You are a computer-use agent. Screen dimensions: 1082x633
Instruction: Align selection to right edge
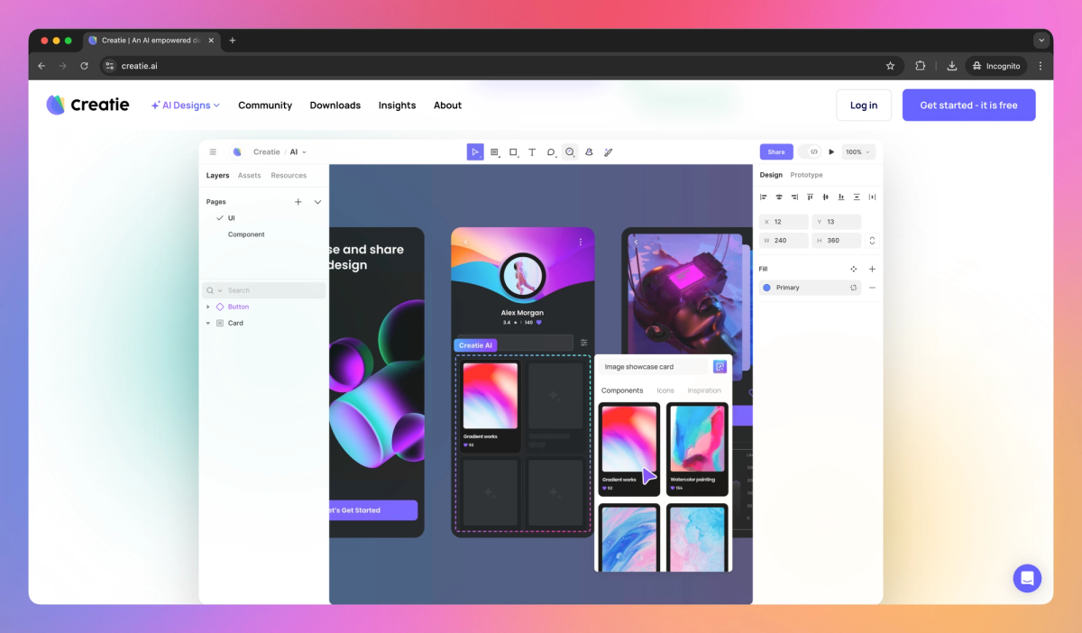794,197
